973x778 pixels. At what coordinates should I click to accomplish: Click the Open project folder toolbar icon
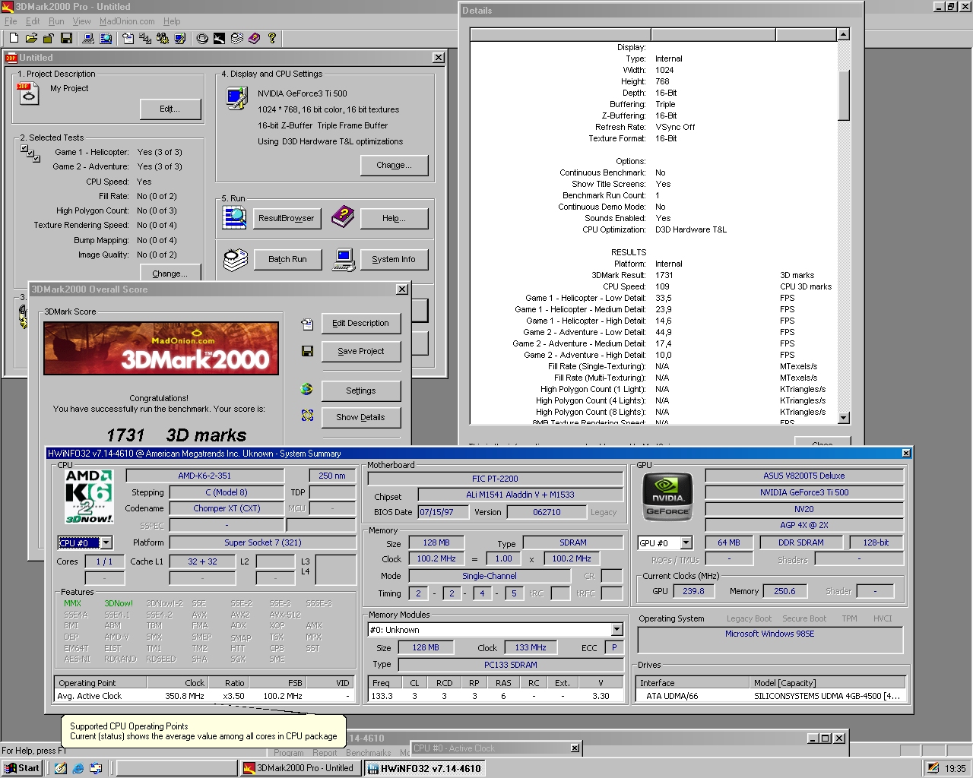(x=31, y=38)
